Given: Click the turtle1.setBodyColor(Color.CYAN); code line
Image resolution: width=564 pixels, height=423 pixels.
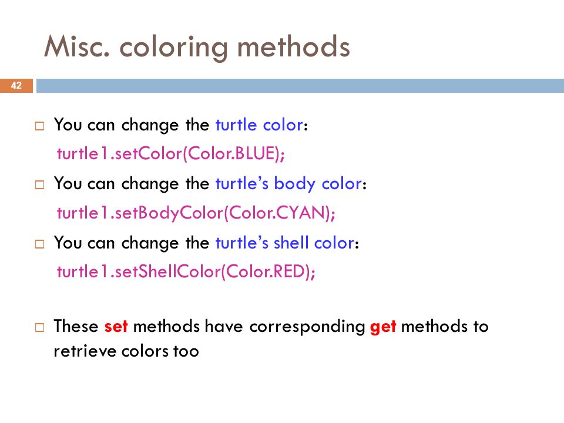Looking at the screenshot, I should tap(196, 213).
